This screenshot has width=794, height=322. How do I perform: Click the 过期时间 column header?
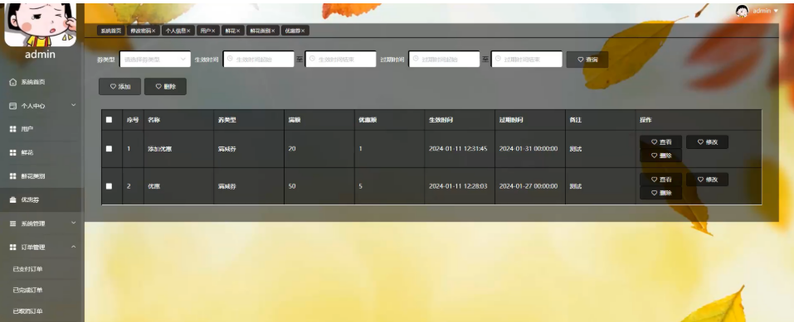(511, 120)
